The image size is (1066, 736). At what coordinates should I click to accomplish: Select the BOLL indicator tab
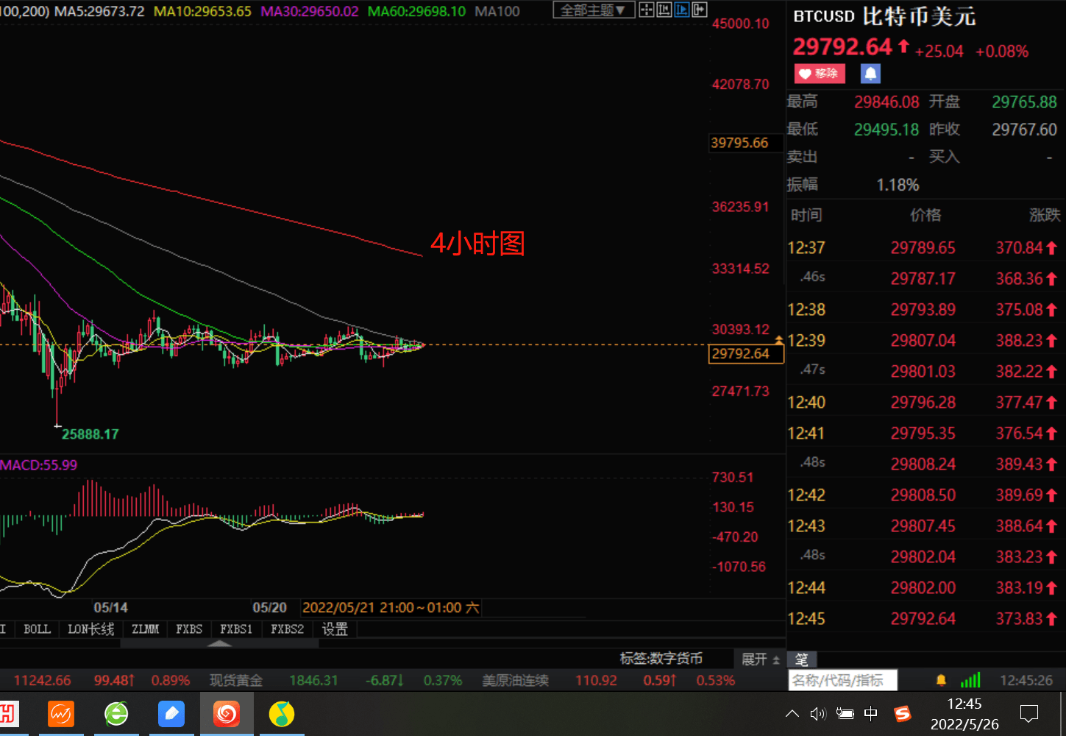pyautogui.click(x=37, y=629)
